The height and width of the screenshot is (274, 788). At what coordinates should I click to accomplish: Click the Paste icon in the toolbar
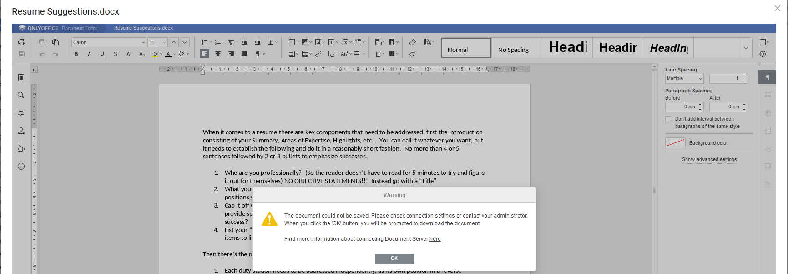click(x=56, y=42)
